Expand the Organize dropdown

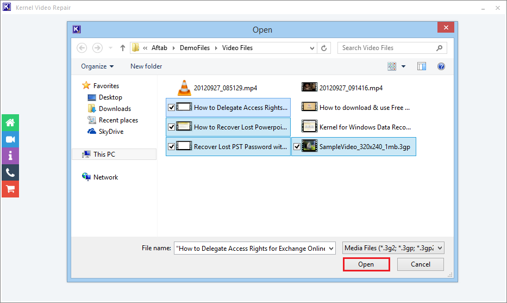97,66
